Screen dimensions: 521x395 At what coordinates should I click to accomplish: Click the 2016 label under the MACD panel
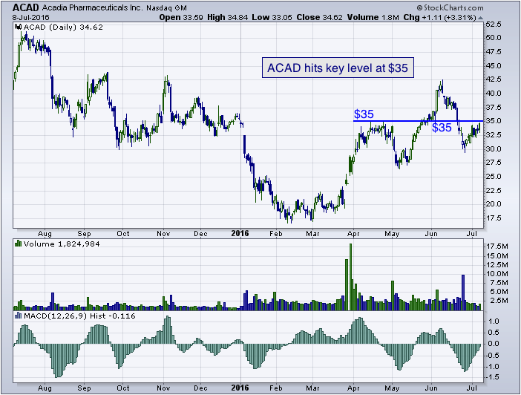240,388
